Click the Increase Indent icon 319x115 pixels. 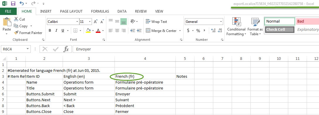pyautogui.click(x=139, y=31)
